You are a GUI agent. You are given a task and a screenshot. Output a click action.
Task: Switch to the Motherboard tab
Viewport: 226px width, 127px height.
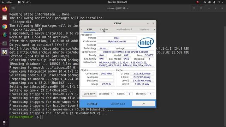(x=124, y=29)
